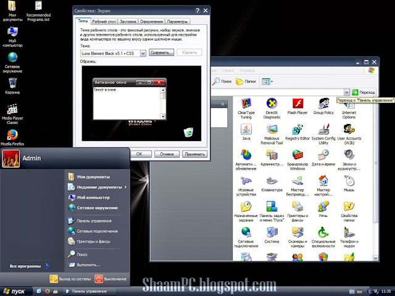Click Отмена in display properties dialog
The width and height of the screenshot is (395, 296).
pyautogui.click(x=167, y=154)
